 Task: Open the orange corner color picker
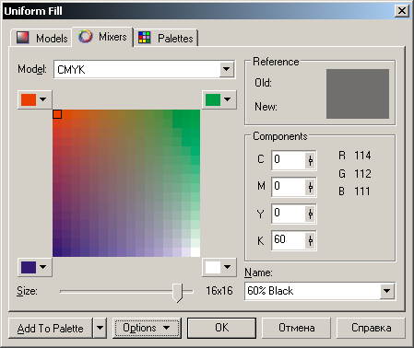34,99
